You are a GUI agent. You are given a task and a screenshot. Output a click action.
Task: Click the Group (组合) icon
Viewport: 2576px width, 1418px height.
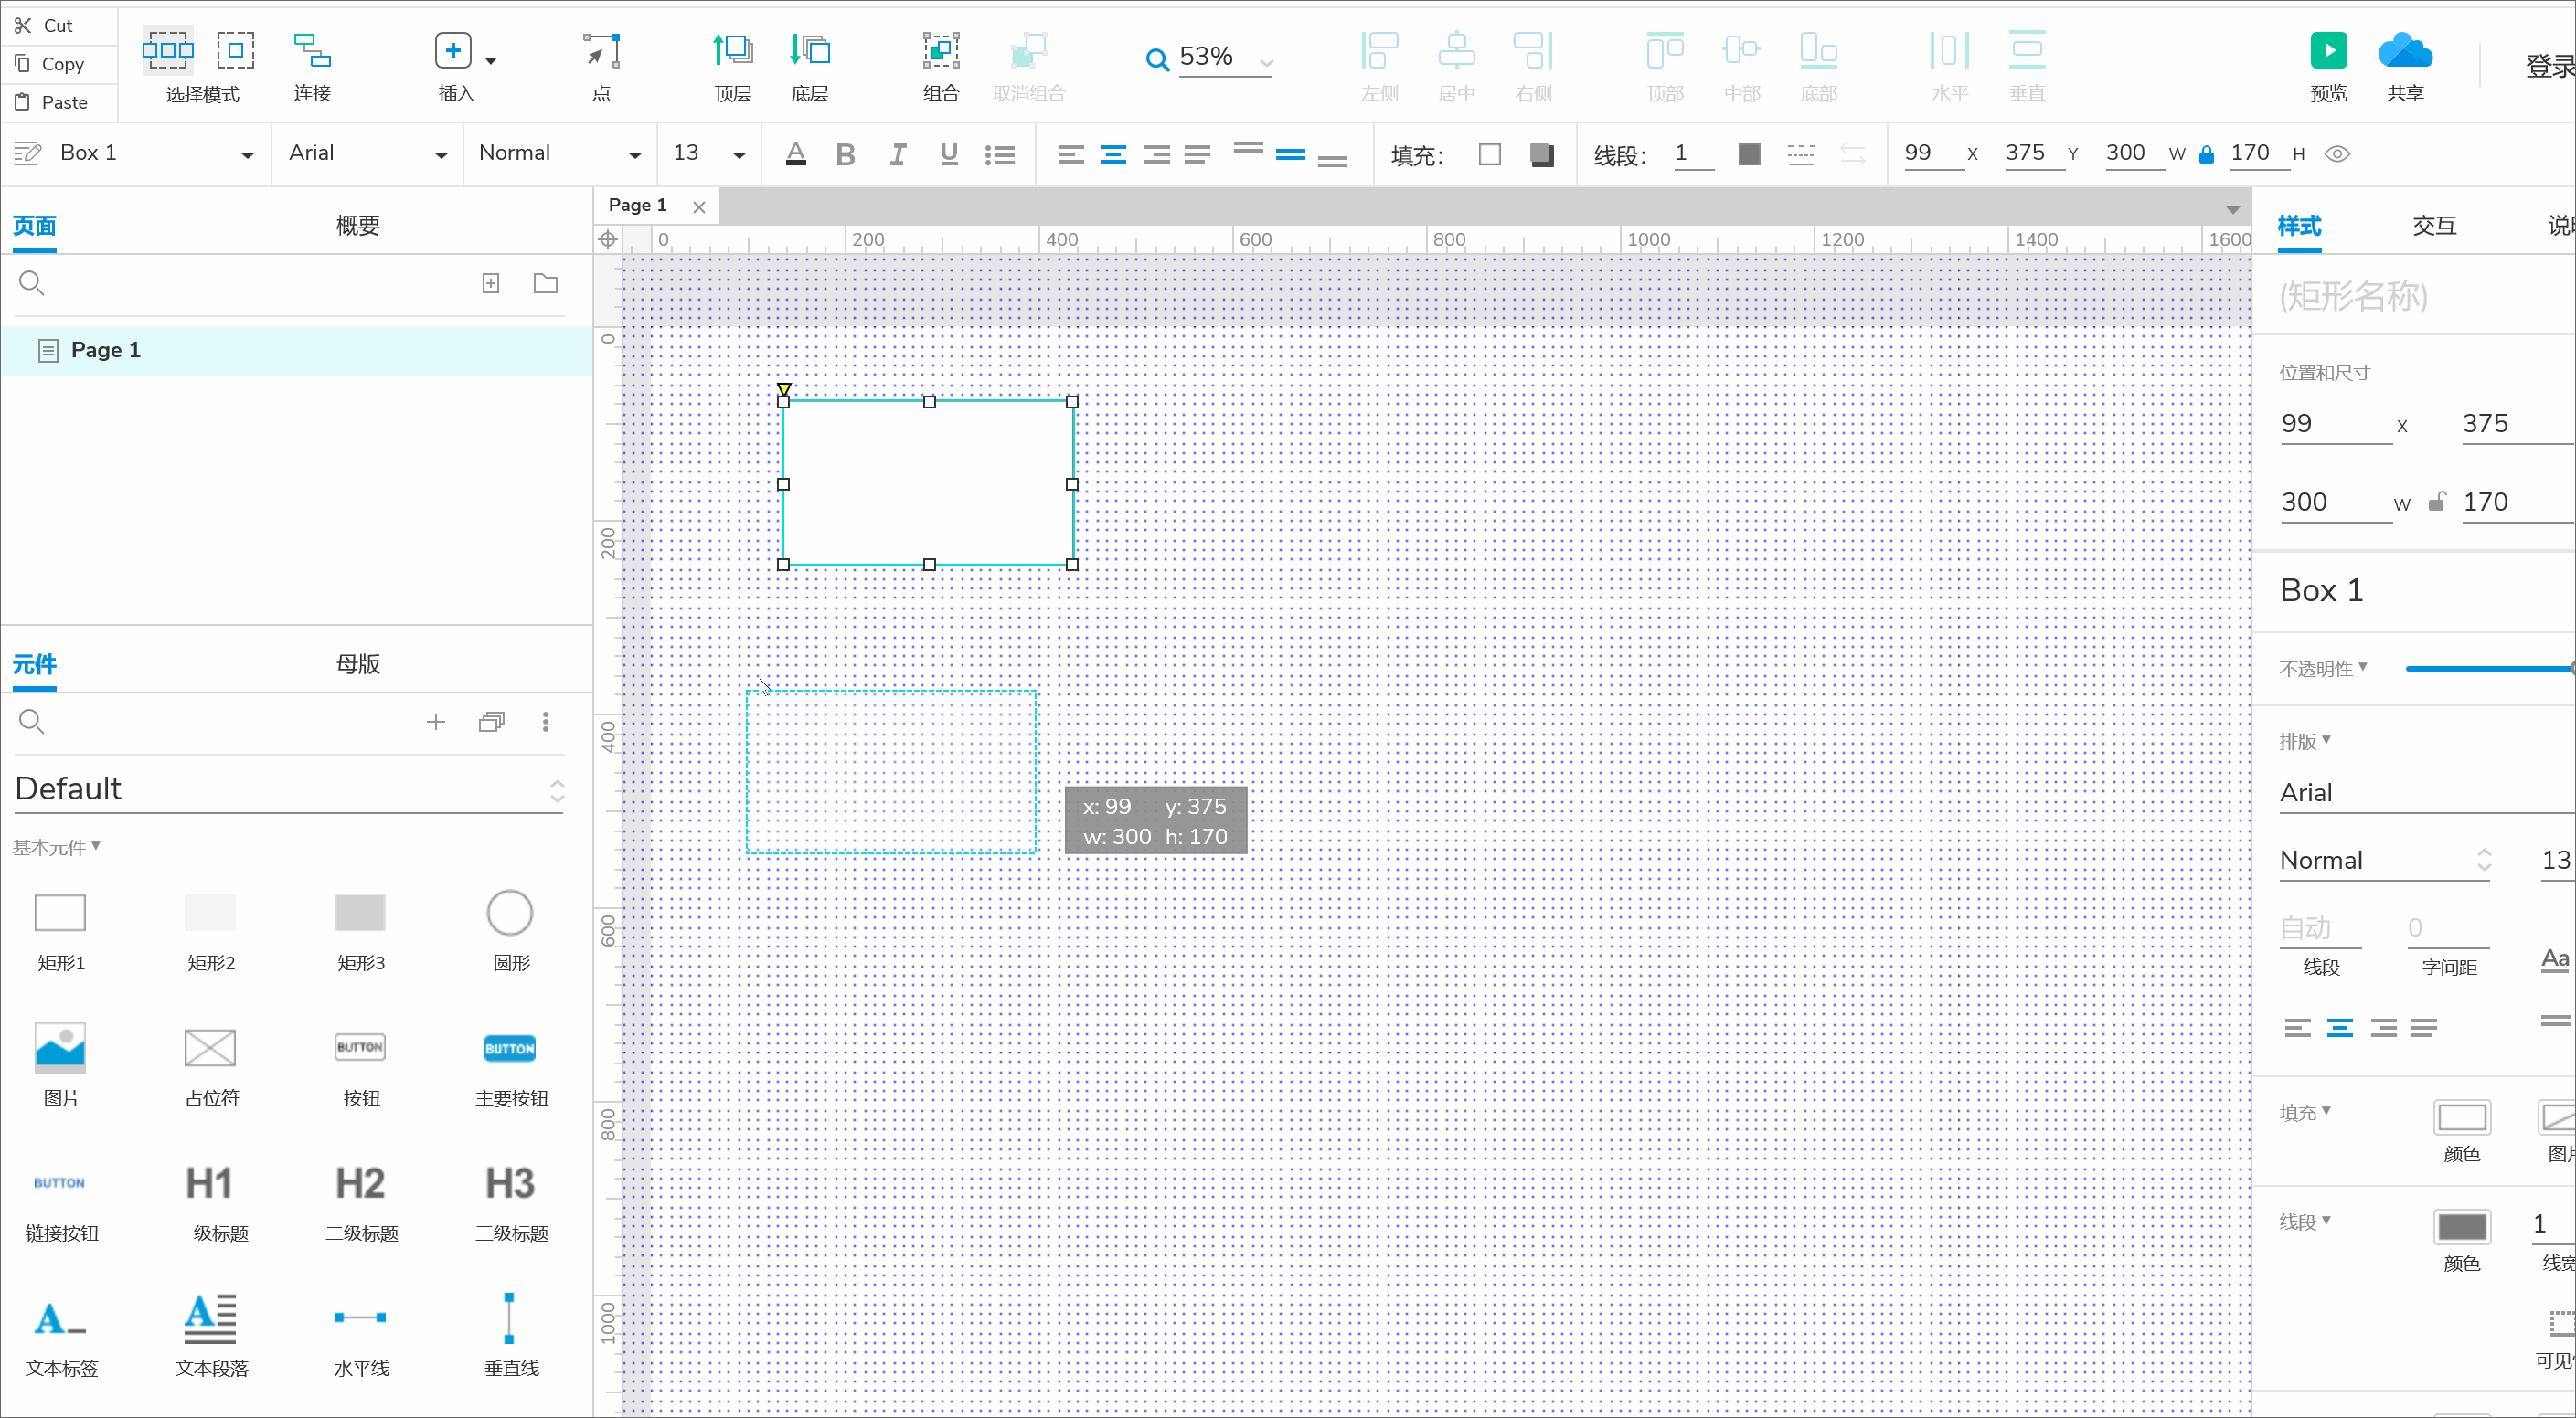tap(940, 51)
